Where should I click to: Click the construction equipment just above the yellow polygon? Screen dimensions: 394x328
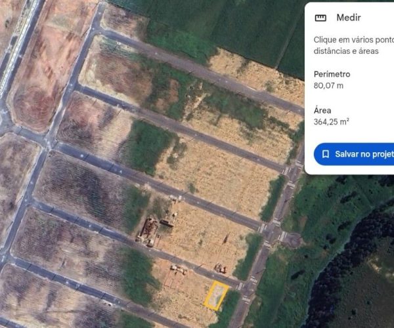[x=220, y=268]
